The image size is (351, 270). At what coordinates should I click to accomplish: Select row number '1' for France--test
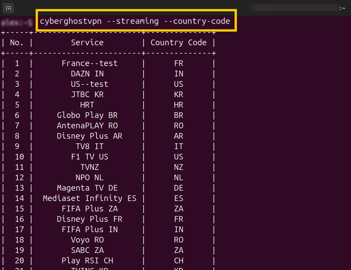click(x=17, y=63)
